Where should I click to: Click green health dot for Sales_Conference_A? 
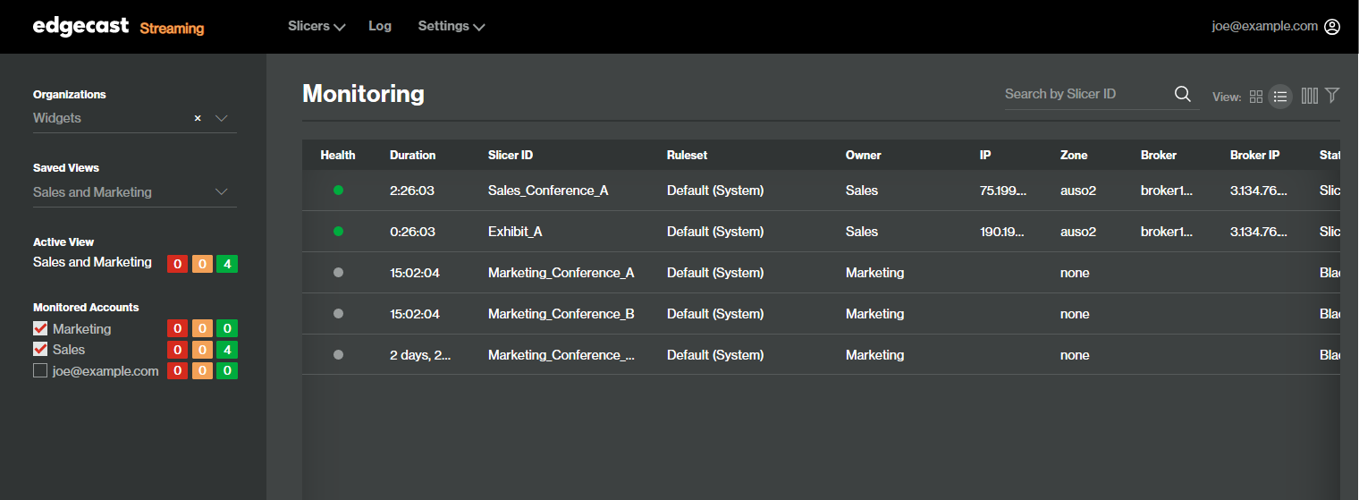[338, 191]
